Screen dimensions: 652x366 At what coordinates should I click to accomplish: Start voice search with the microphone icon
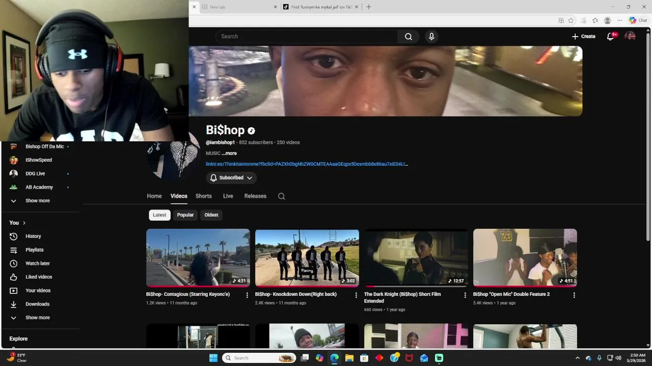pos(431,37)
